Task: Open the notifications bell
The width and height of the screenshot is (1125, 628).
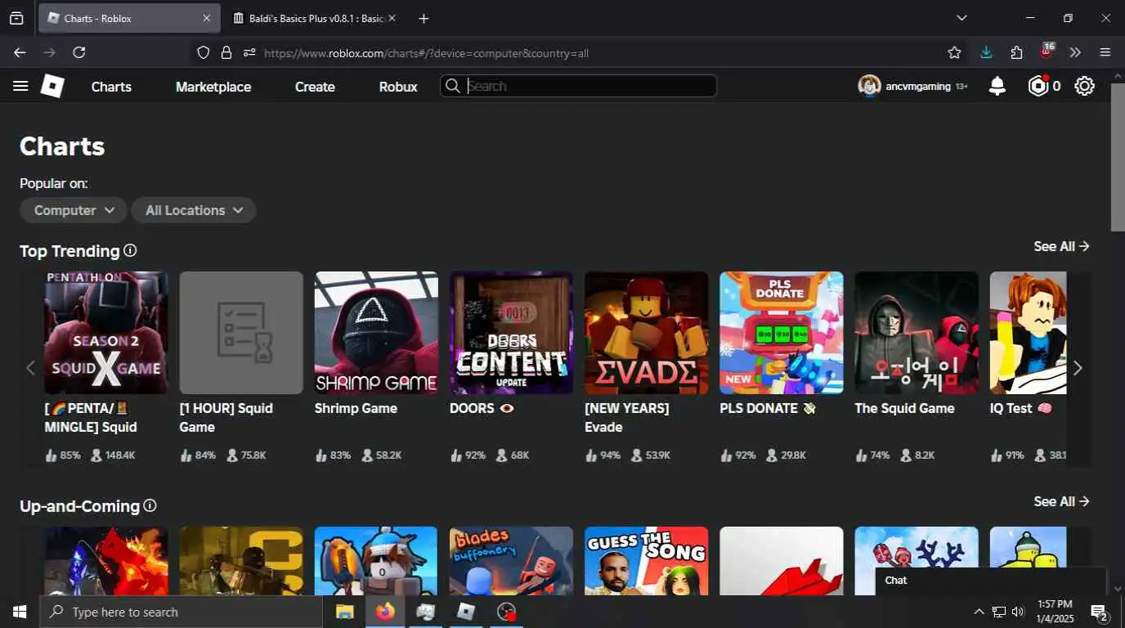Action: click(997, 86)
